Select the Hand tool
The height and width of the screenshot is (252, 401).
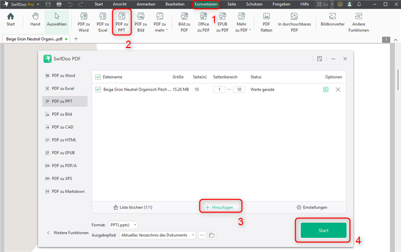tap(35, 20)
